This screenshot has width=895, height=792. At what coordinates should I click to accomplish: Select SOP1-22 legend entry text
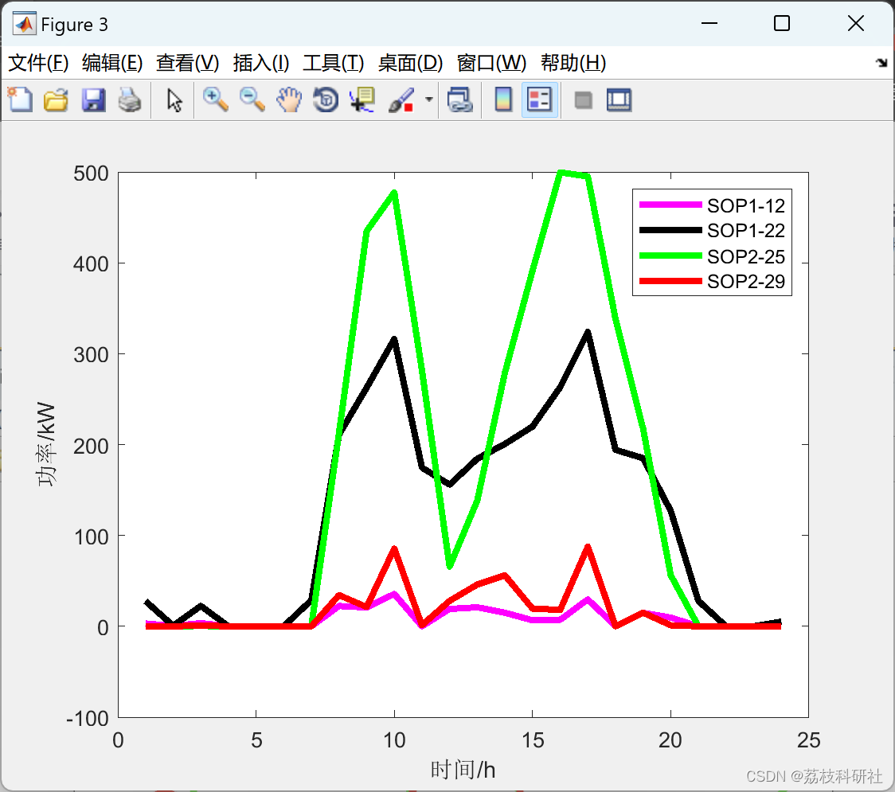(745, 231)
